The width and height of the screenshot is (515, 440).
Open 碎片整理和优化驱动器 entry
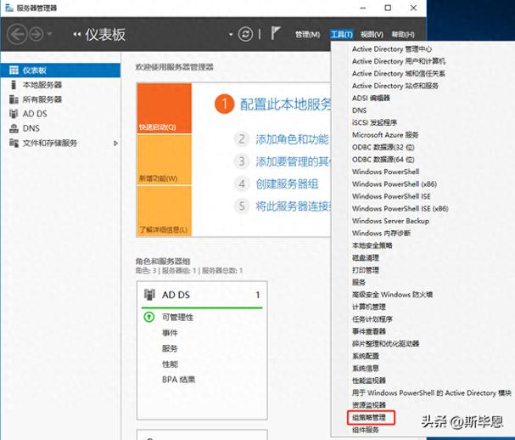(385, 344)
